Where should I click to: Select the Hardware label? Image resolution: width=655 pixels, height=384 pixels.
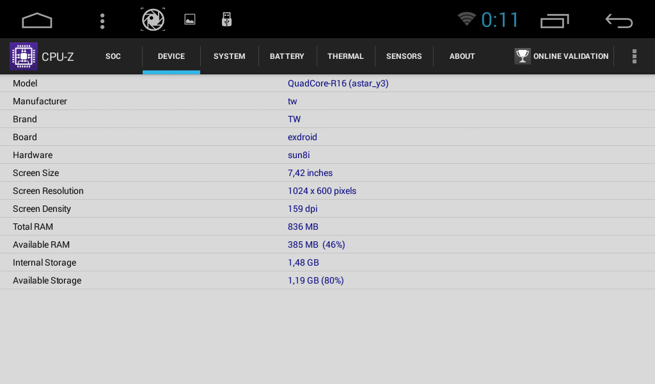[33, 155]
